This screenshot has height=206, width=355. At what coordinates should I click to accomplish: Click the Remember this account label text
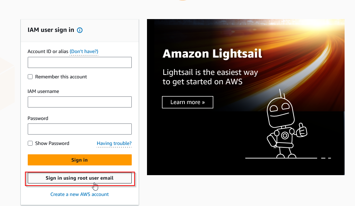(61, 77)
